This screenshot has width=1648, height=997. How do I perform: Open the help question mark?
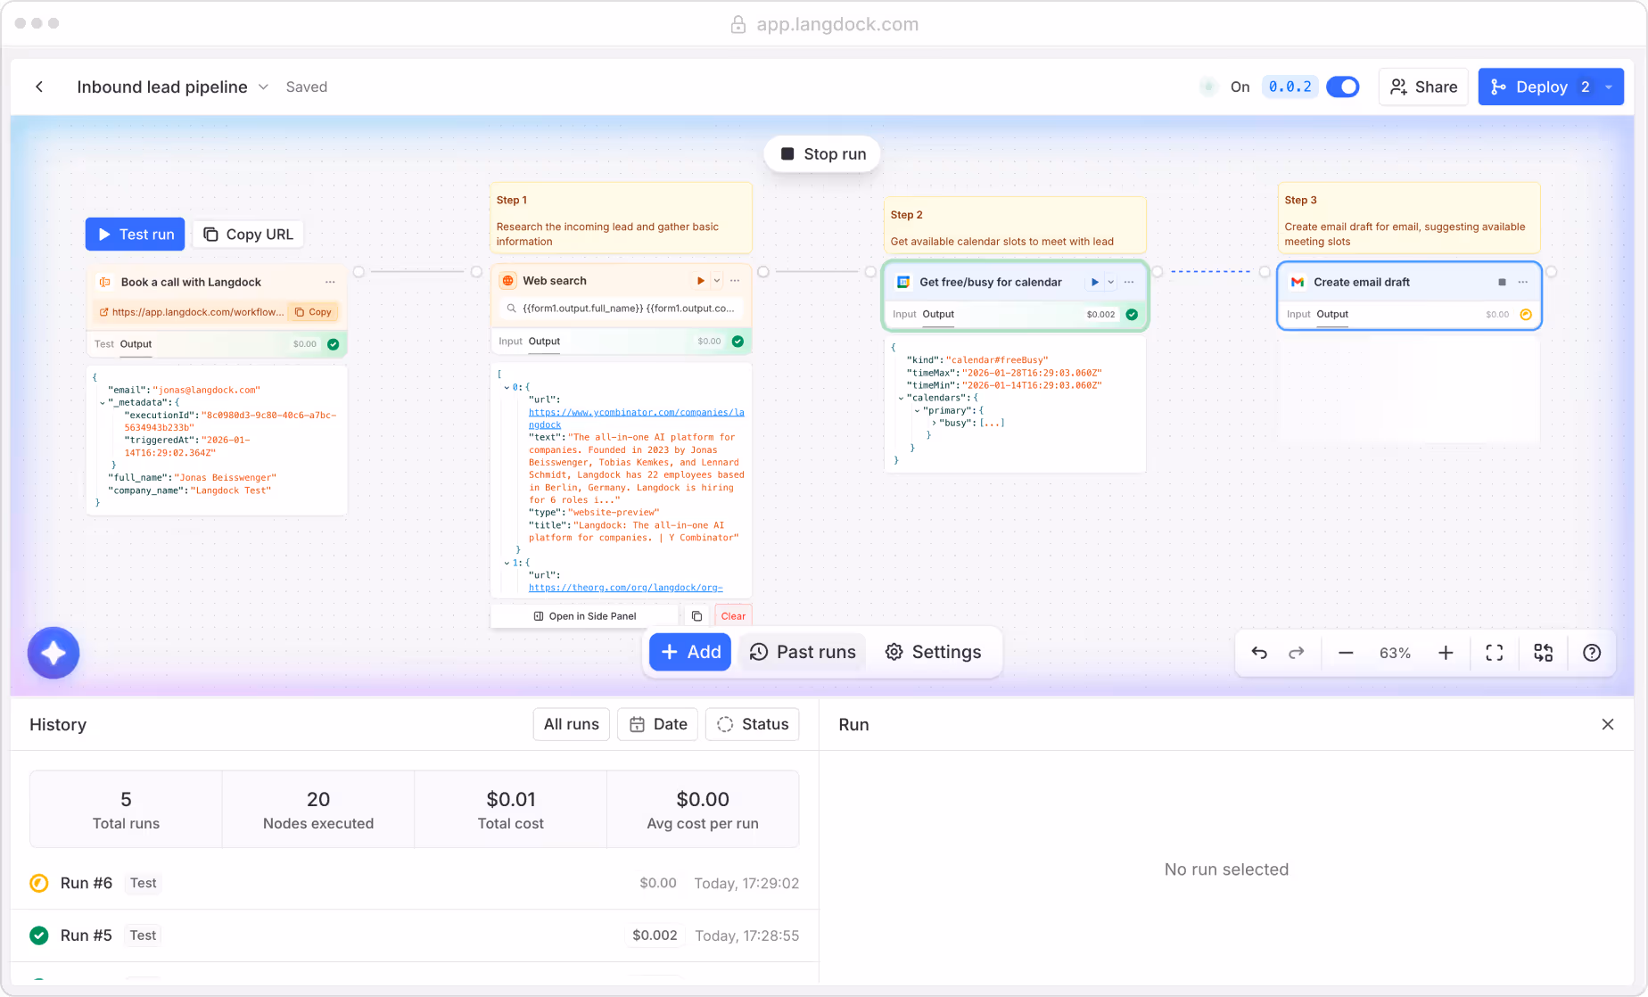click(1592, 653)
